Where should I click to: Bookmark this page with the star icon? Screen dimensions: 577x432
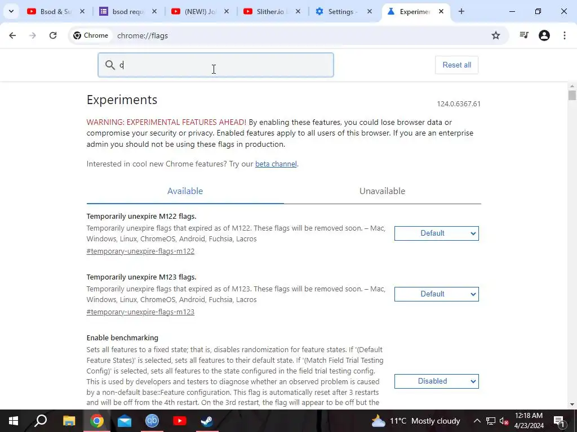coord(496,35)
